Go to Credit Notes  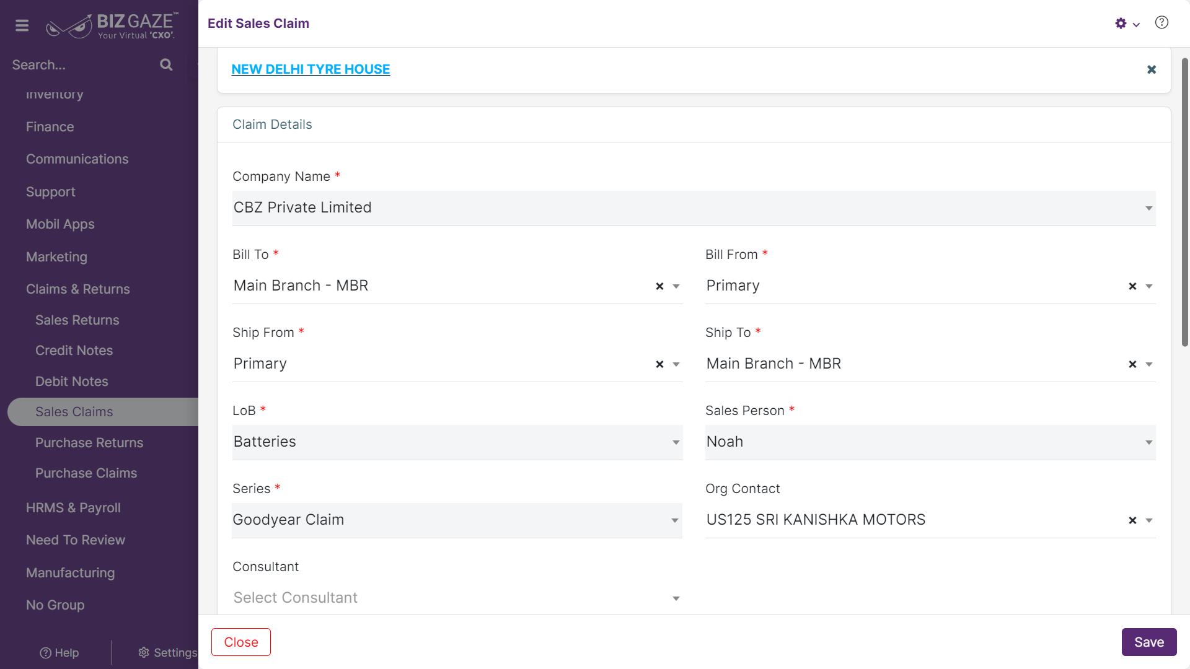point(74,350)
